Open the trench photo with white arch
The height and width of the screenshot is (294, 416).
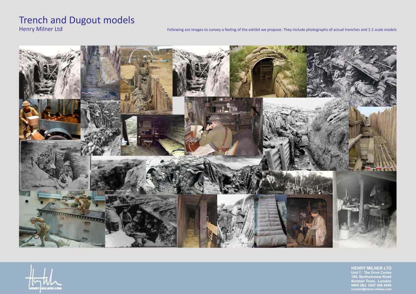coord(146,79)
